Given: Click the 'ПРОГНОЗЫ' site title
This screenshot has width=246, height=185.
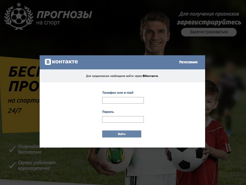Looking at the screenshot, I should point(64,15).
